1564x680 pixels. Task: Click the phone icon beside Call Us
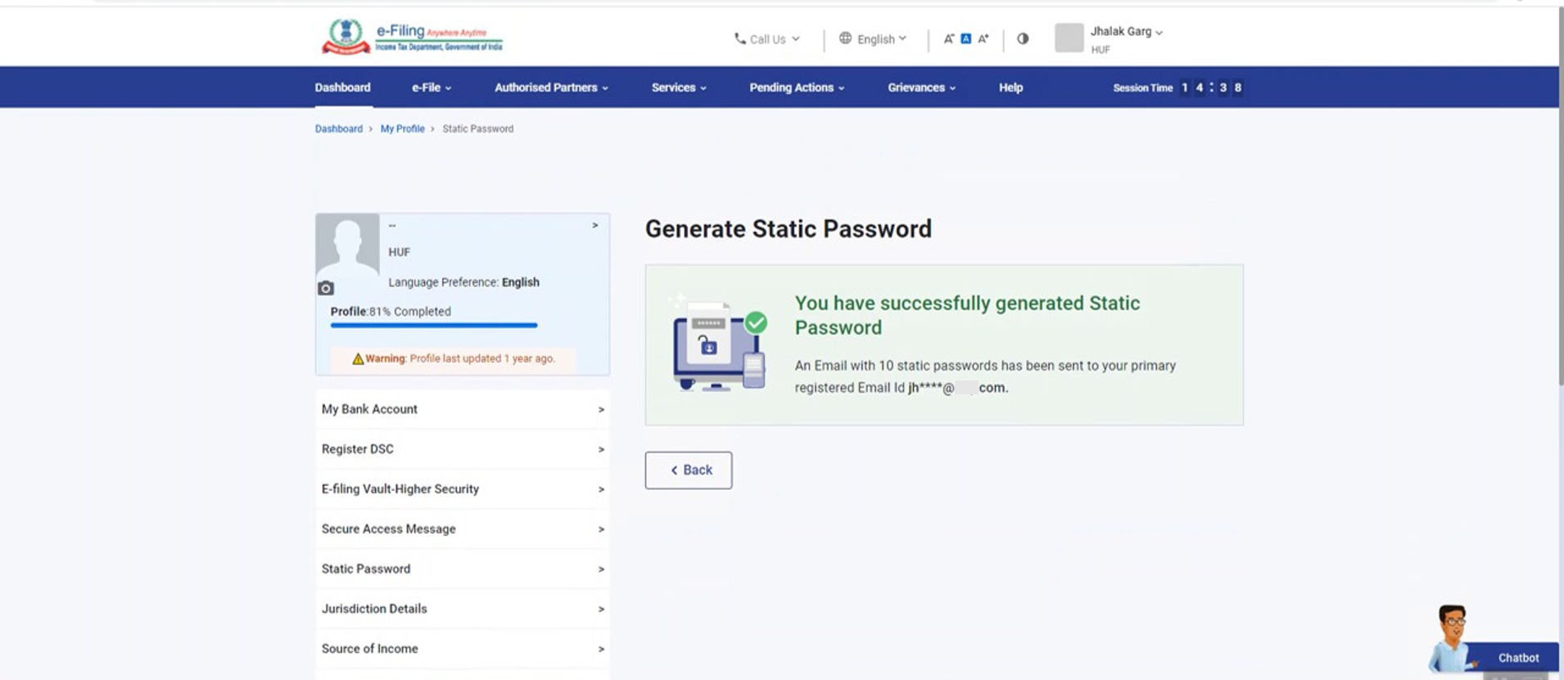[x=739, y=38]
